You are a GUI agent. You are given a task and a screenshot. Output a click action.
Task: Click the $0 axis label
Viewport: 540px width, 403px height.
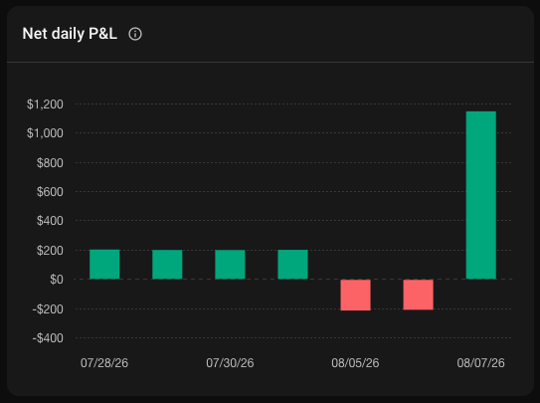pos(57,280)
